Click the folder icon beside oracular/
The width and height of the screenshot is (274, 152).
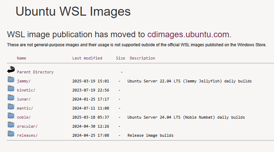[x=11, y=125]
